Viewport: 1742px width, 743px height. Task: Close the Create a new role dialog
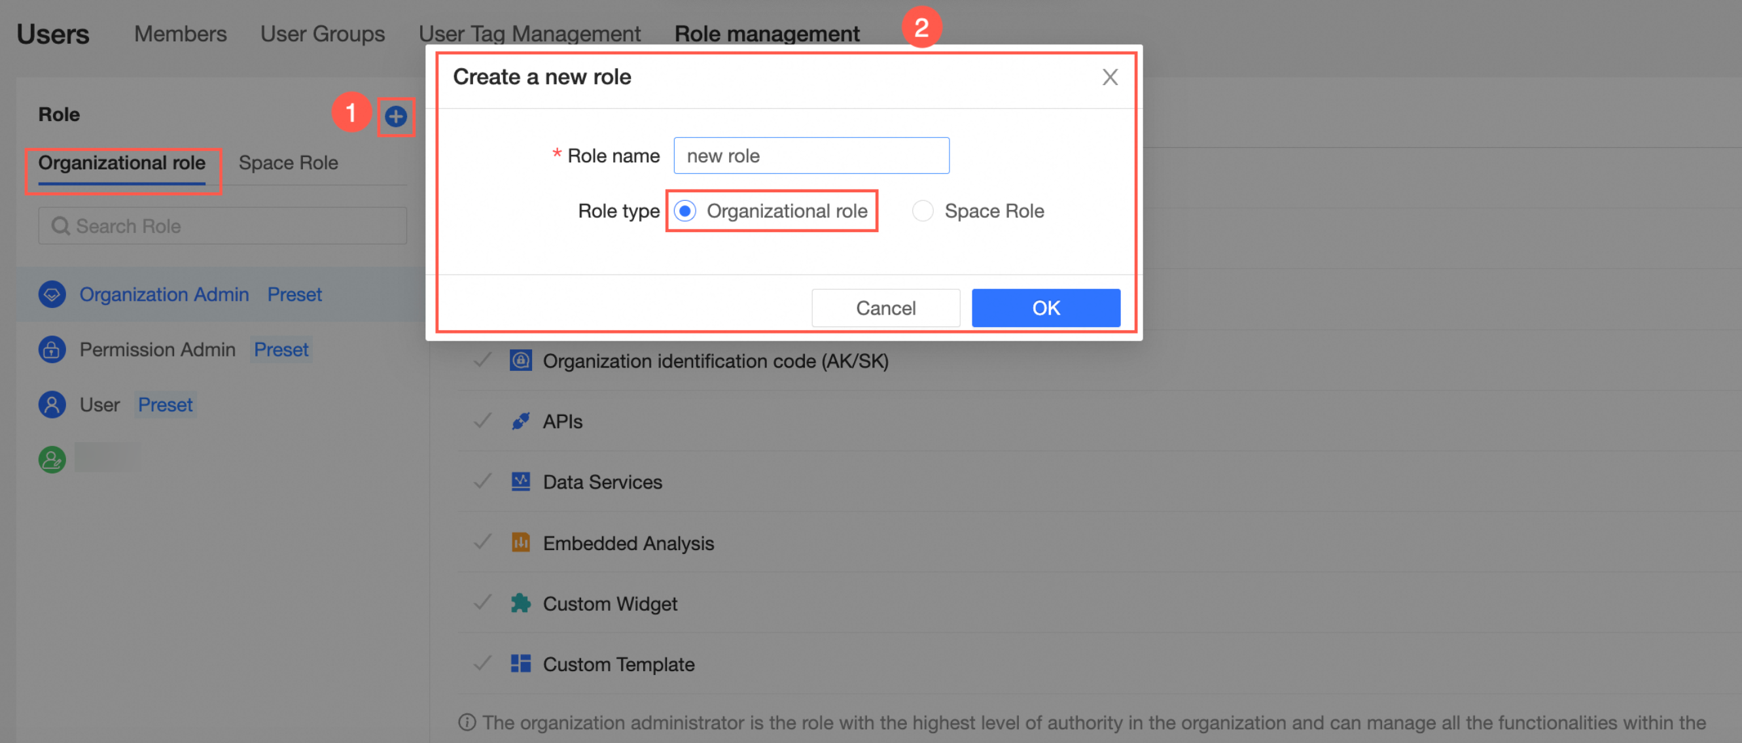pyautogui.click(x=1109, y=77)
